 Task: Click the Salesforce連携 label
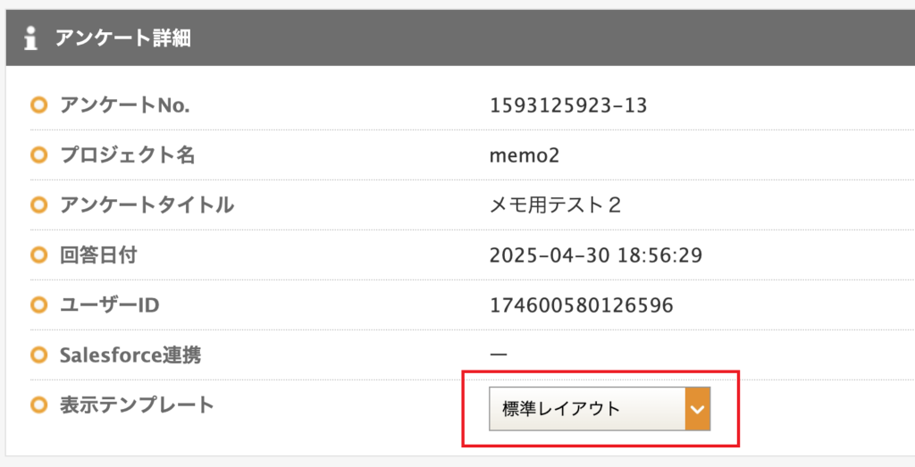click(x=130, y=355)
